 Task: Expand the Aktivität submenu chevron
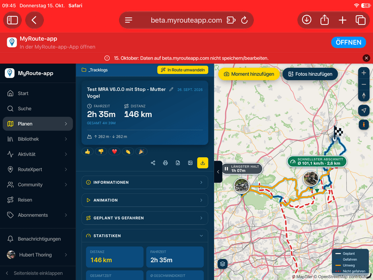click(66, 154)
